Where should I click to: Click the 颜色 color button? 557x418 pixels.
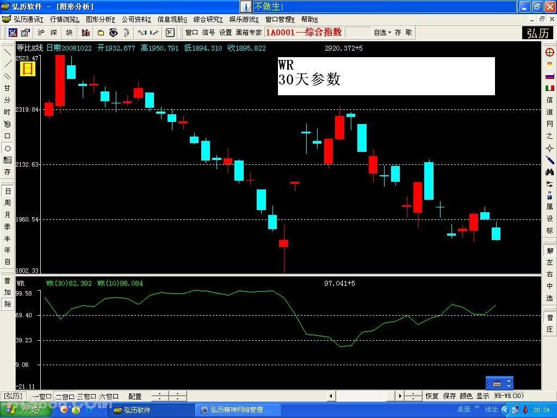coord(466,396)
